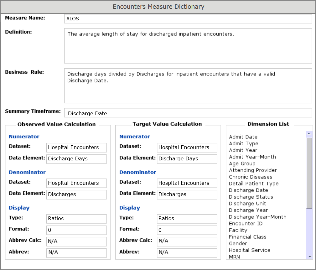
Task: Click inside the Definition text area
Action: pos(188,46)
